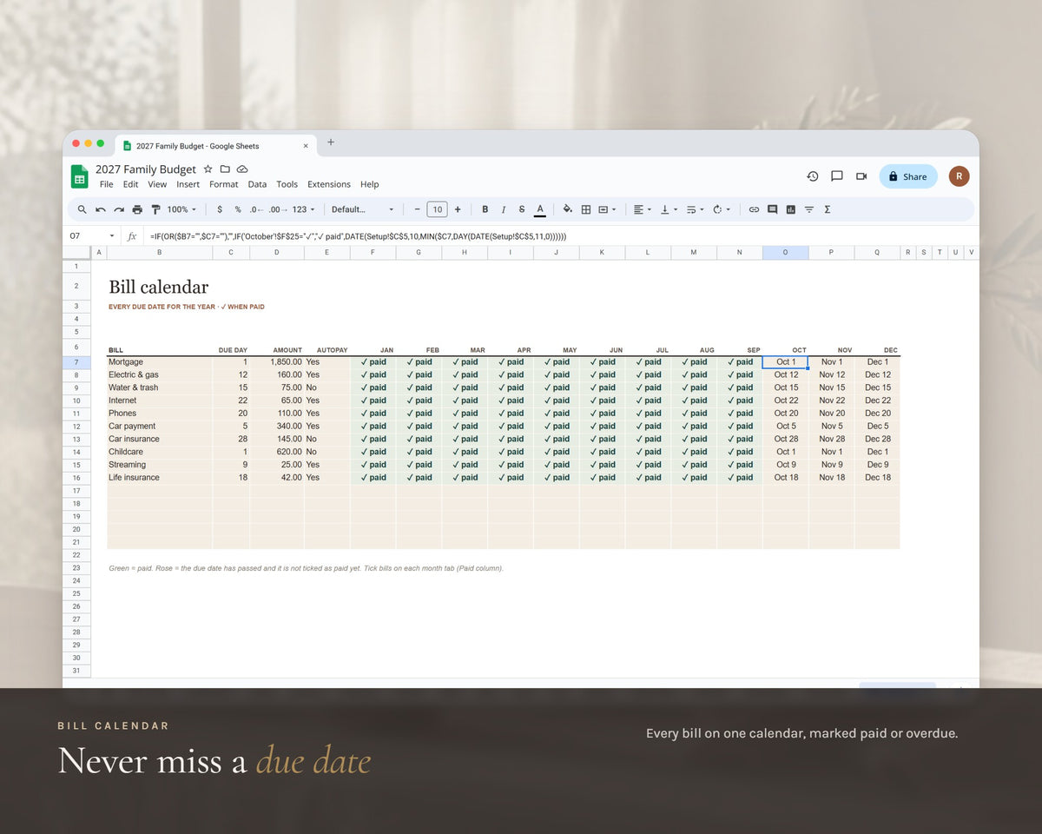This screenshot has height=834, width=1042.
Task: Increase decimal places
Action: 277,209
